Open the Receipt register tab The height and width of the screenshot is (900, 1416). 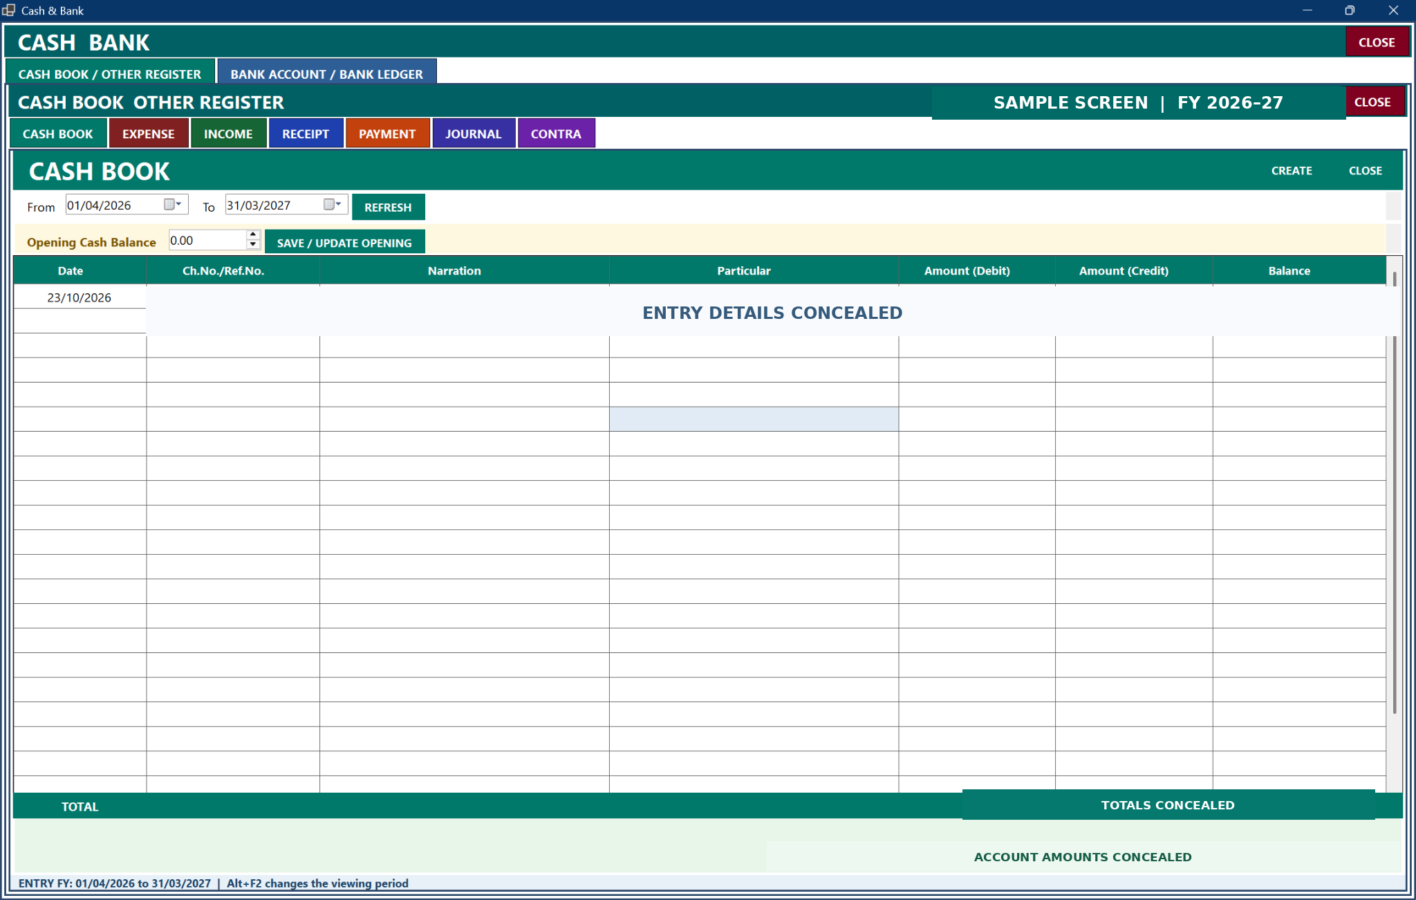click(x=306, y=134)
